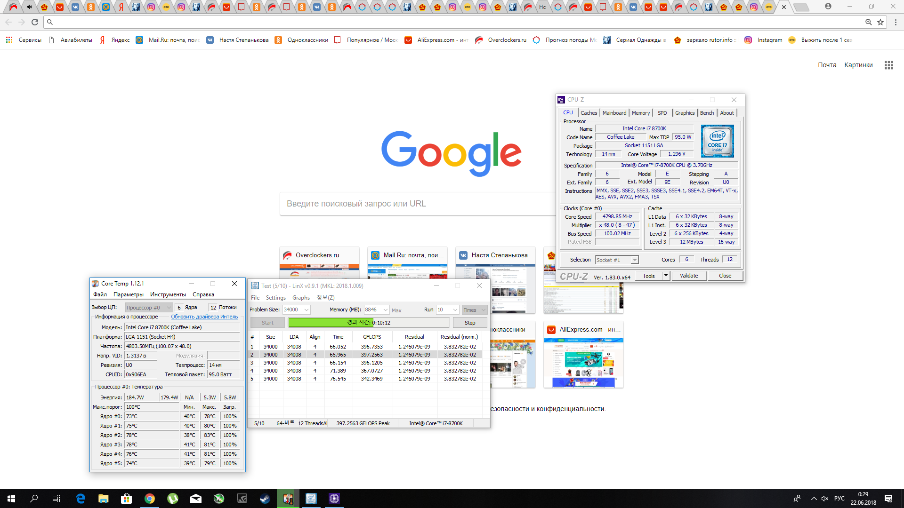Open the CPU-Z Socket selection dropdown

[x=635, y=260]
